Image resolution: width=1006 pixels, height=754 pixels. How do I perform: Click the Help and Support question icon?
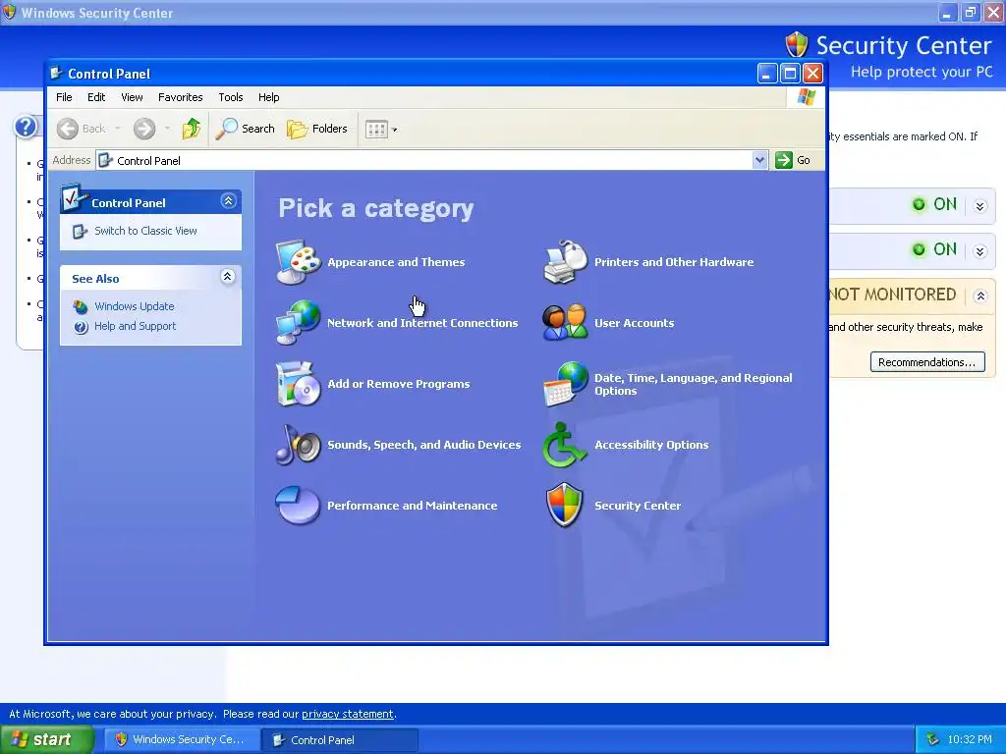(81, 327)
